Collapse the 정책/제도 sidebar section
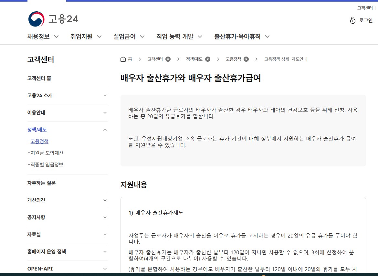This screenshot has width=378, height=276. [105, 130]
